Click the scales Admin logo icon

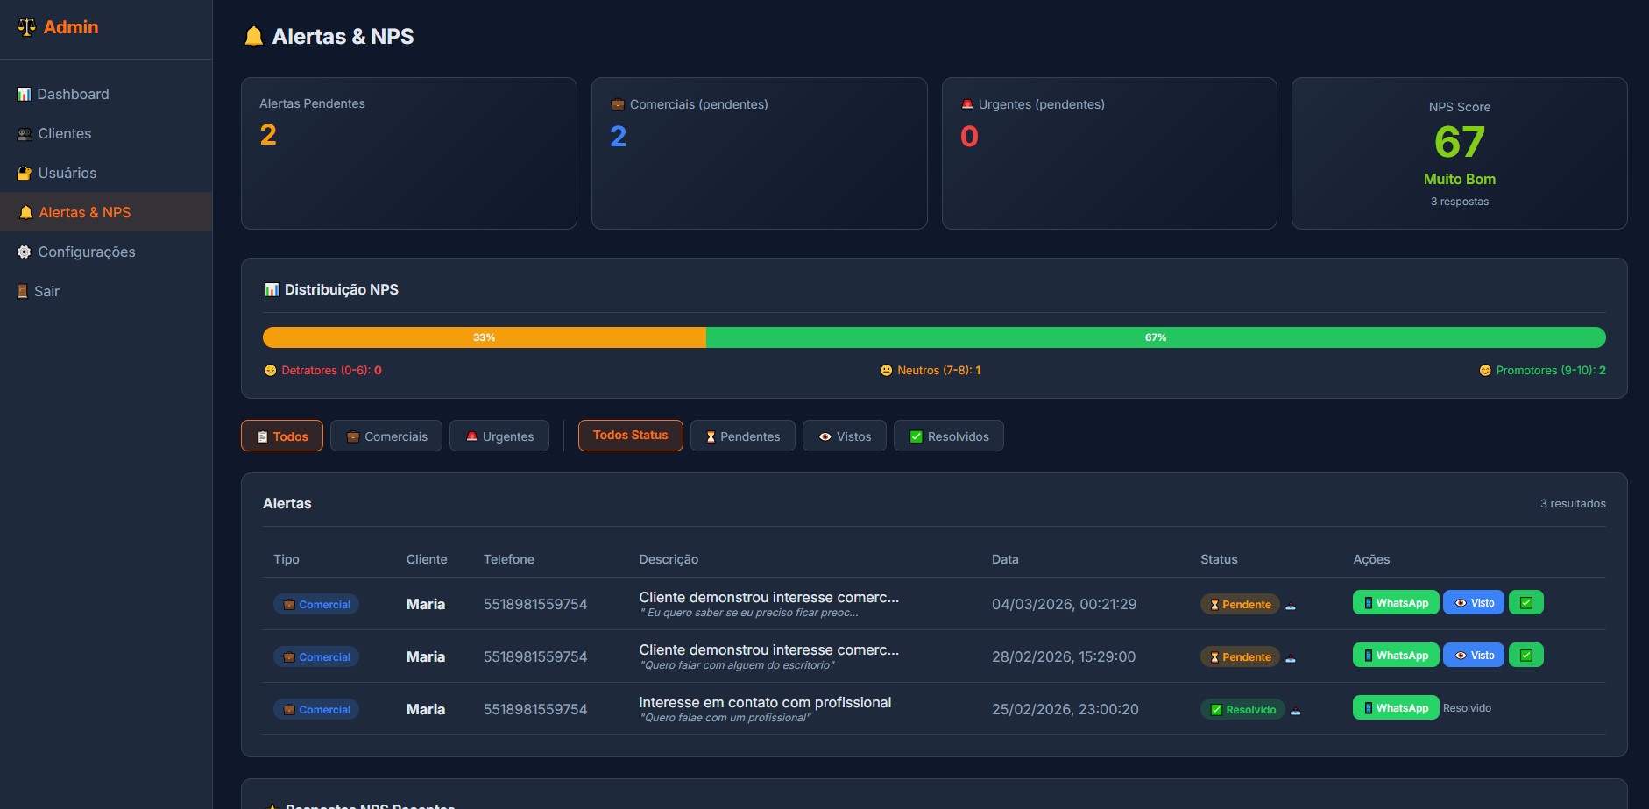pyautogui.click(x=25, y=27)
